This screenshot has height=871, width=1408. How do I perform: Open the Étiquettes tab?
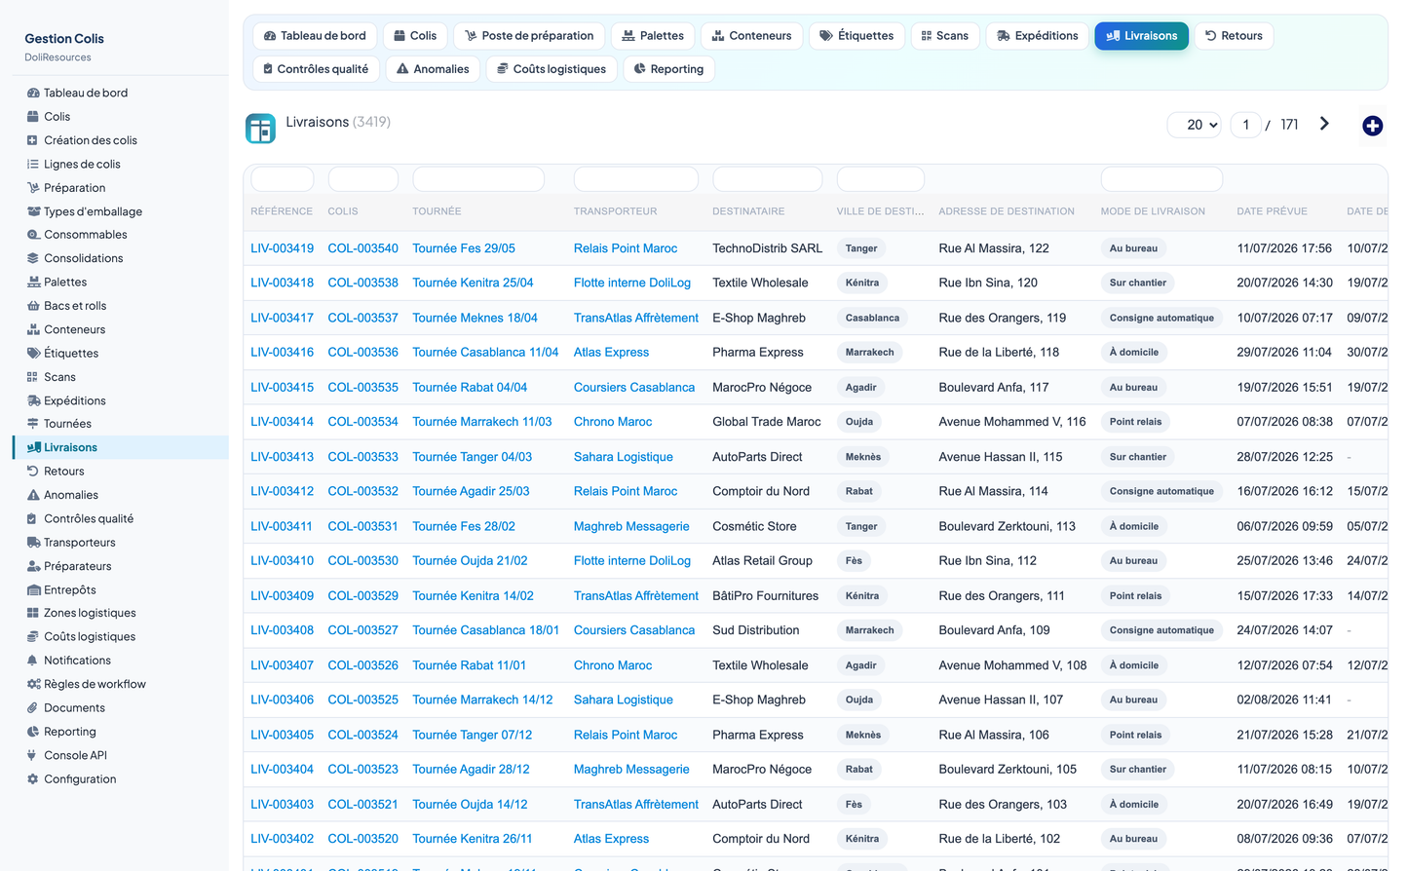coord(856,36)
